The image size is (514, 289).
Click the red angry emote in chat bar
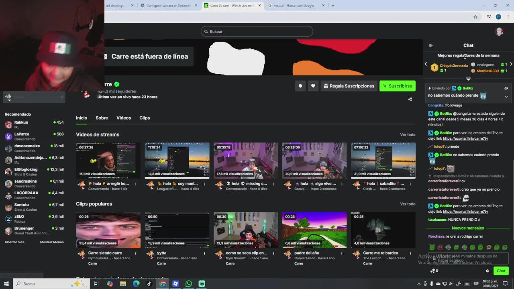440,247
